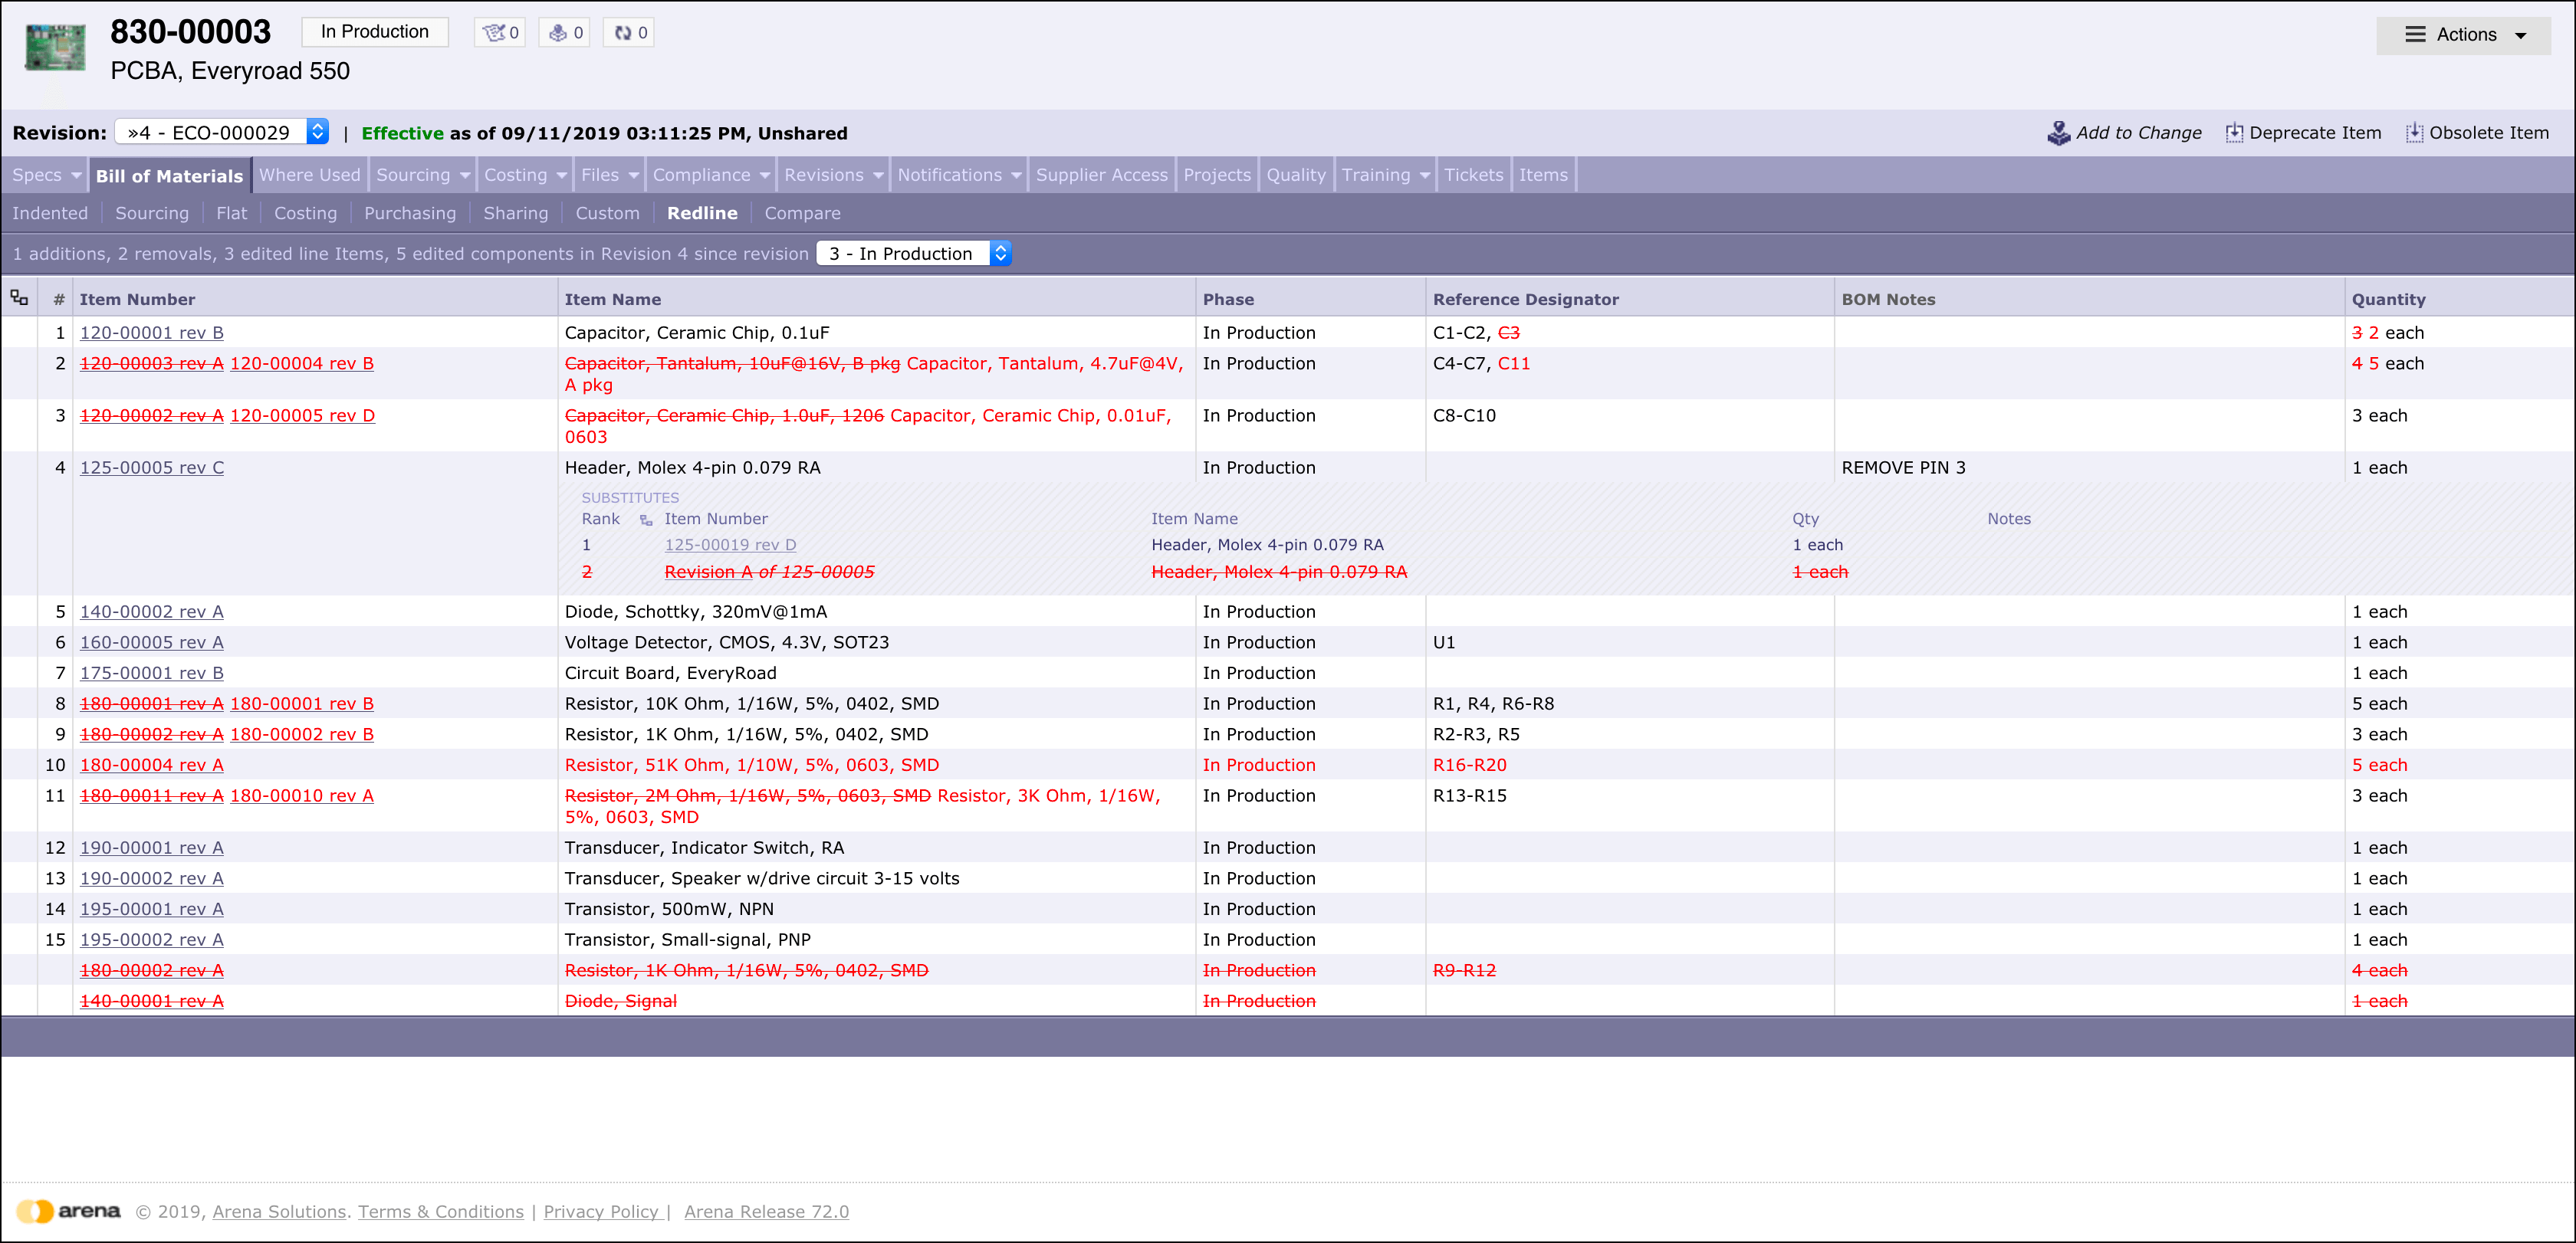Open item 160-00005 rev A
This screenshot has width=2576, height=1243.
[x=152, y=642]
